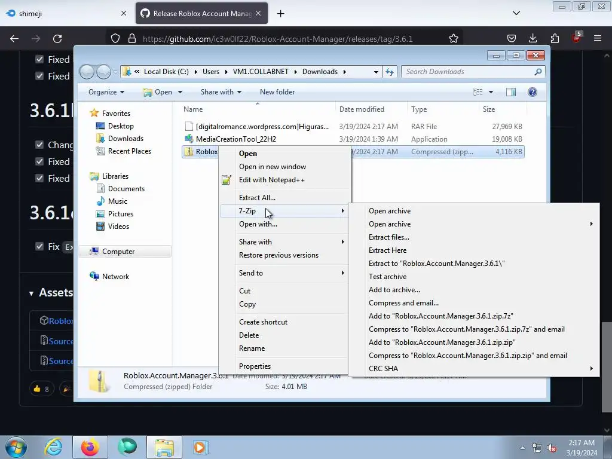The height and width of the screenshot is (459, 612).
Task: Change view icon in Explorer toolbar
Action: (x=478, y=92)
